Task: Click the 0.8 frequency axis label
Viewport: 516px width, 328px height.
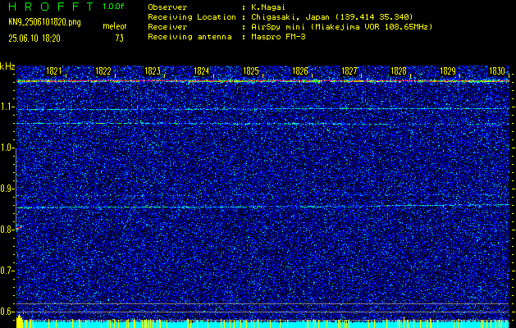Action: pos(7,230)
